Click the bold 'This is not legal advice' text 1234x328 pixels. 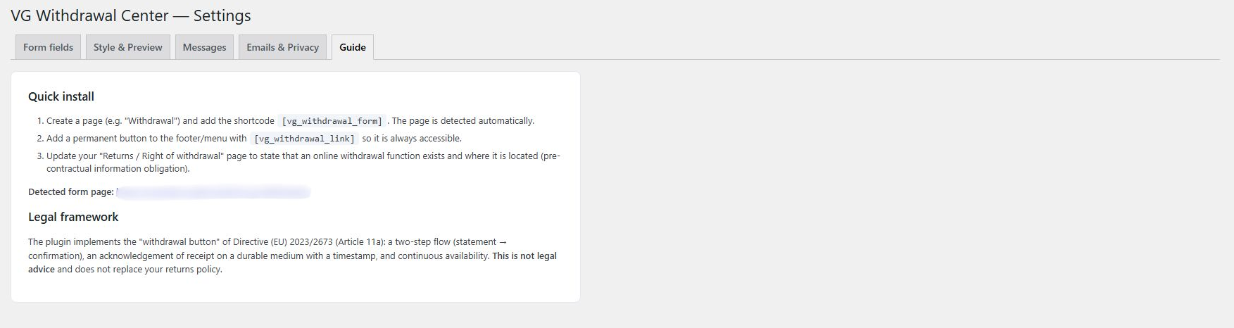(524, 256)
